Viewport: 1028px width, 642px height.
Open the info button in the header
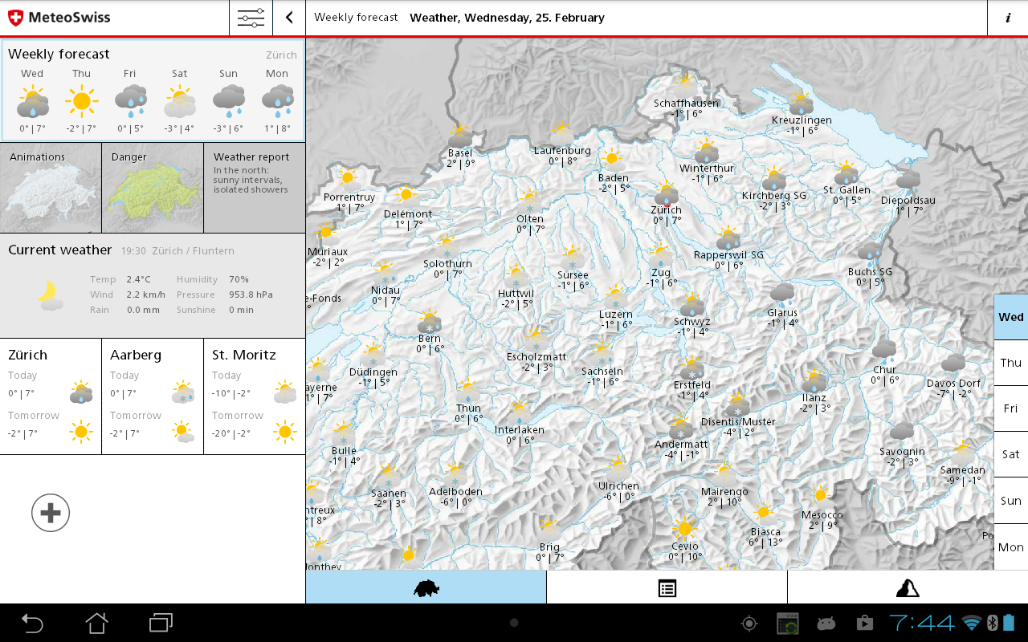[x=1008, y=18]
